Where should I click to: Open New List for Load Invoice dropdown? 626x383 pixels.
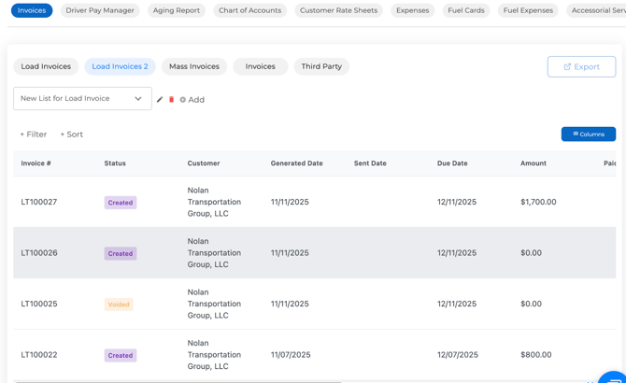tap(82, 98)
